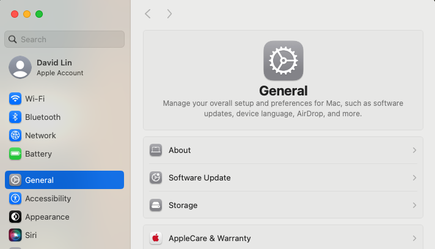Go forward with the right arrow button

coord(169,13)
